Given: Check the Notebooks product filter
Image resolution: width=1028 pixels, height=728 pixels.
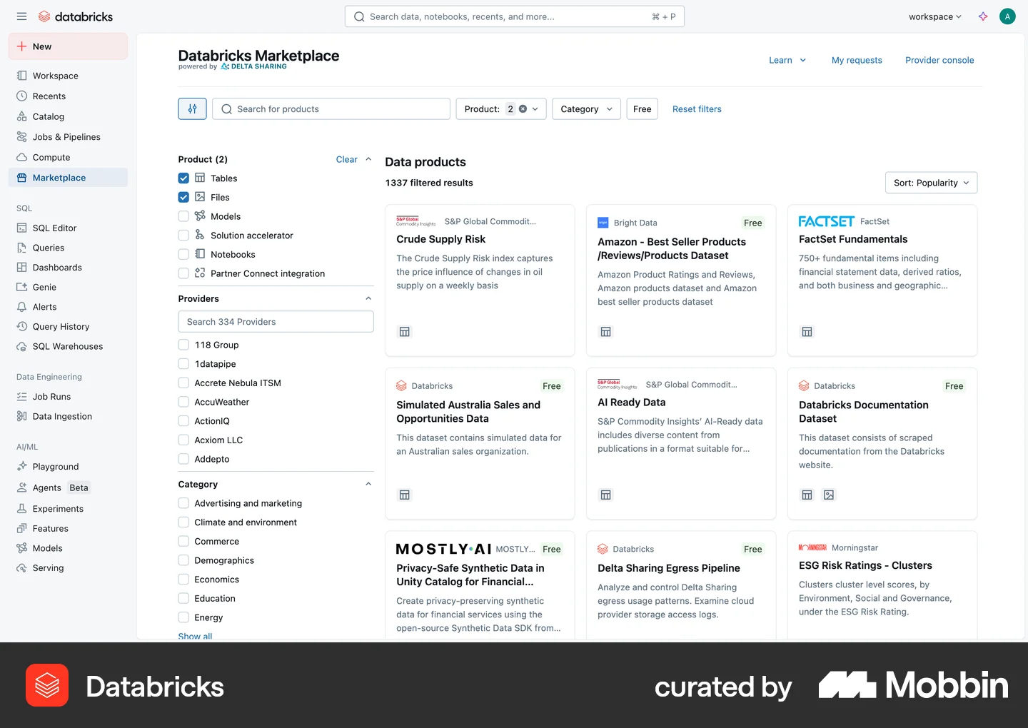Looking at the screenshot, I should click(183, 255).
